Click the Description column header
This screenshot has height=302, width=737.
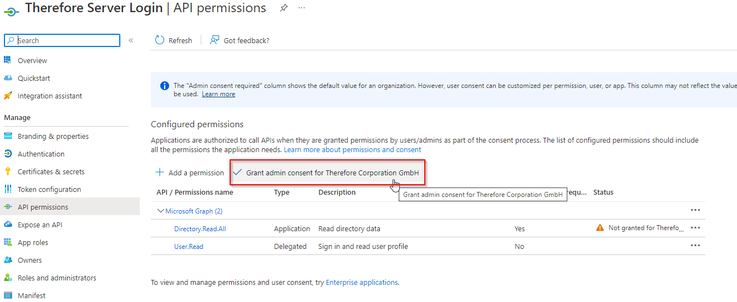point(337,192)
